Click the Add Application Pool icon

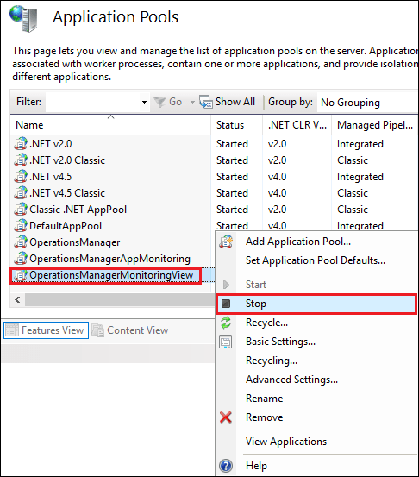pyautogui.click(x=226, y=242)
